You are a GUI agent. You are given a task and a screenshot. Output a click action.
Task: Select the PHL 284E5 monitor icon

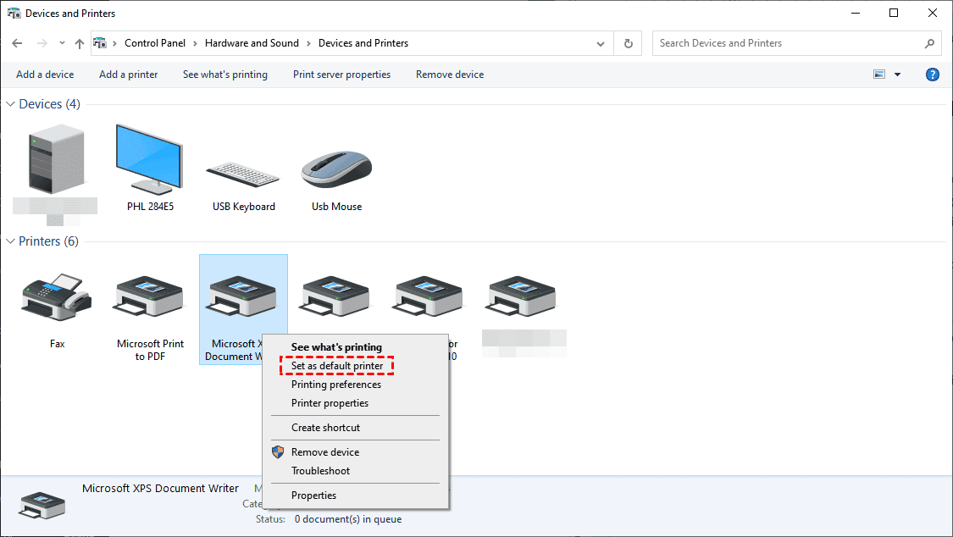coord(149,158)
